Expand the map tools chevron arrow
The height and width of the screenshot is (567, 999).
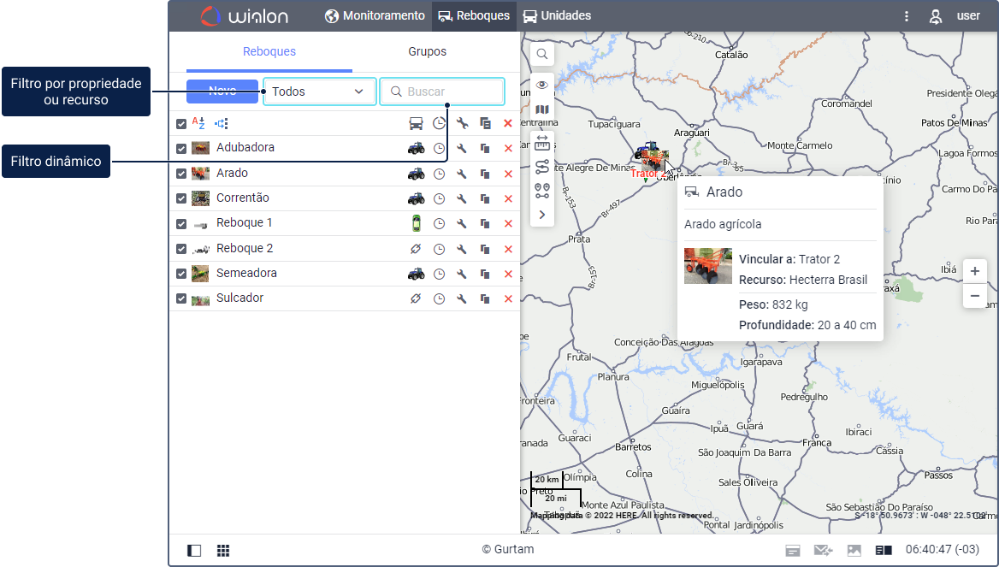[x=541, y=215]
